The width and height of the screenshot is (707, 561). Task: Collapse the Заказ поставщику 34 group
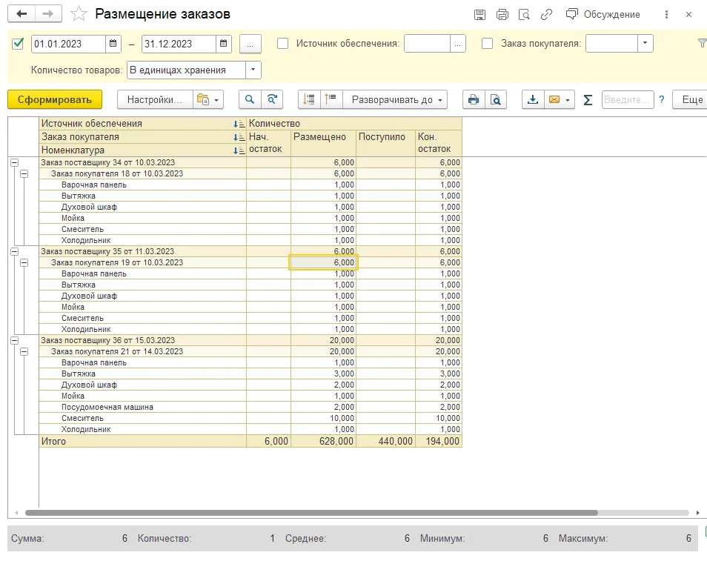(14, 162)
